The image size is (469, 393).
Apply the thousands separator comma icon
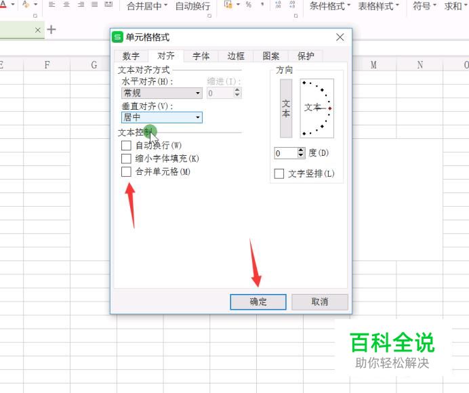coord(262,5)
